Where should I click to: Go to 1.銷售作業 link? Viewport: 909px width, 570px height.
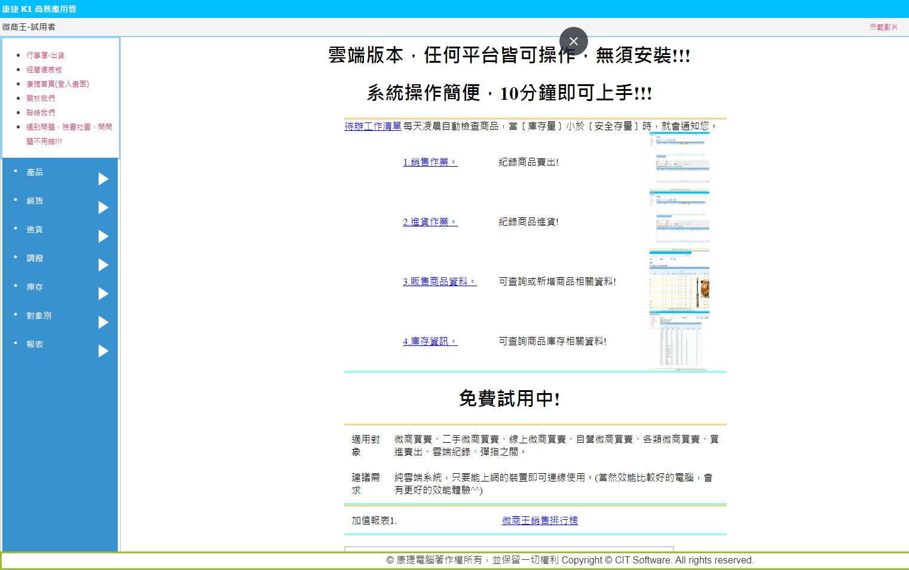click(430, 162)
